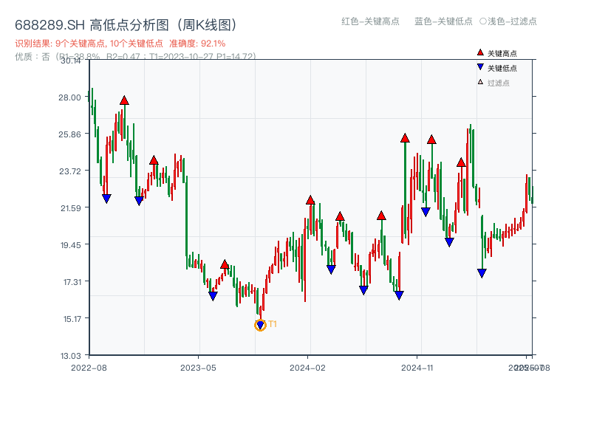Click the red triangle icon in the 关键高点 legend
Viewport: 591px width, 443px height.
pos(480,52)
